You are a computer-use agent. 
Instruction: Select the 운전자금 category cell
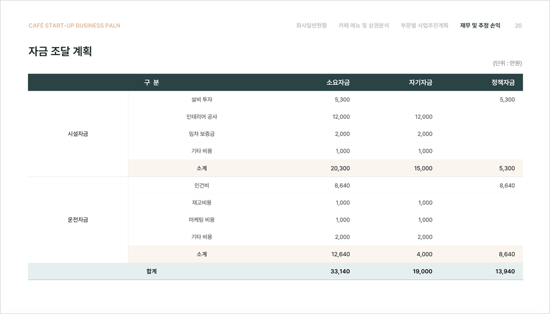78,220
